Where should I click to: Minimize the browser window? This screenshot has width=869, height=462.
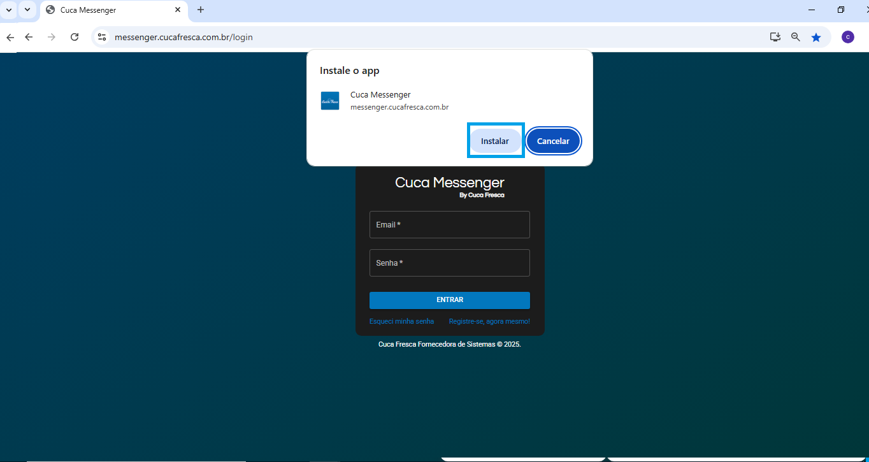[812, 10]
